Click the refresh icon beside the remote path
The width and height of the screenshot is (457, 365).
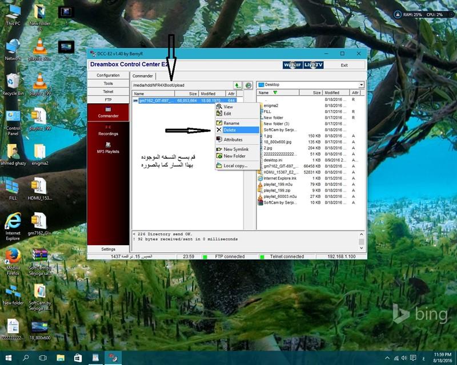pyautogui.click(x=248, y=86)
